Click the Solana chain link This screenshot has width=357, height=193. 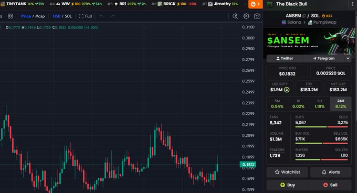pyautogui.click(x=291, y=22)
